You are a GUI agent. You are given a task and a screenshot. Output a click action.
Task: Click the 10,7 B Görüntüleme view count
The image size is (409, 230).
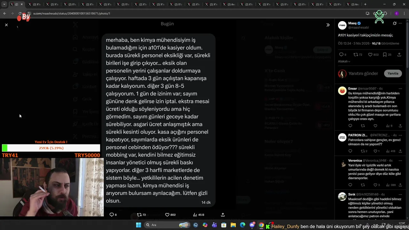pos(385,43)
